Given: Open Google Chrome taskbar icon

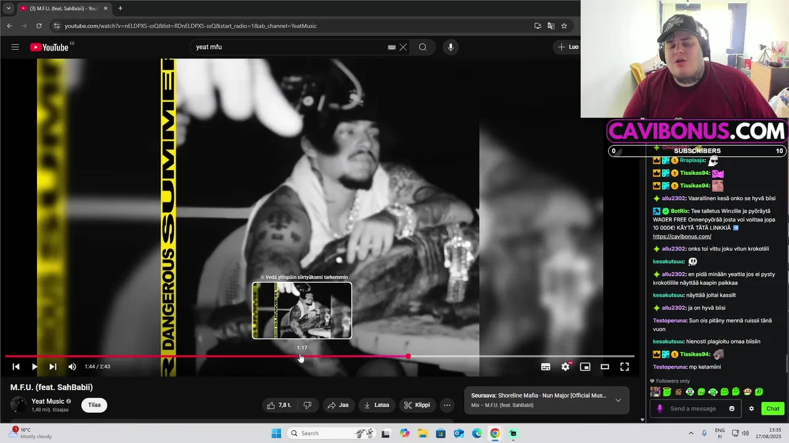Looking at the screenshot, I should (495, 433).
